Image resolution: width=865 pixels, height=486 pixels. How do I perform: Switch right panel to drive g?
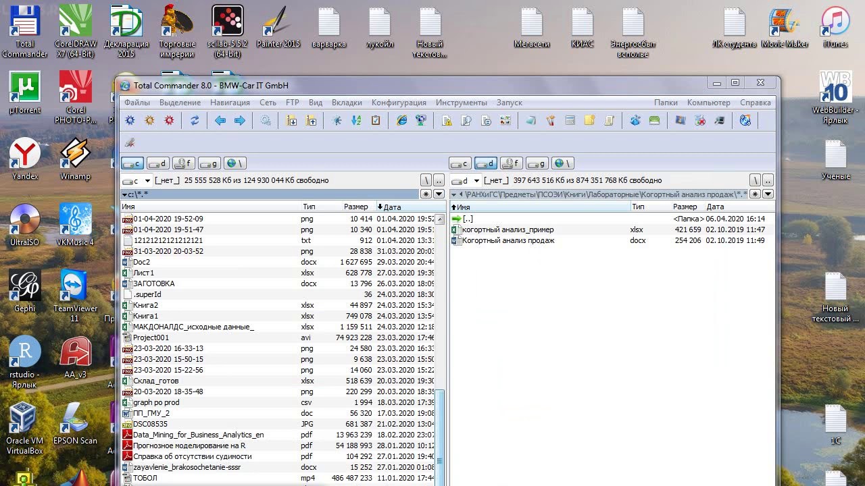(x=537, y=163)
